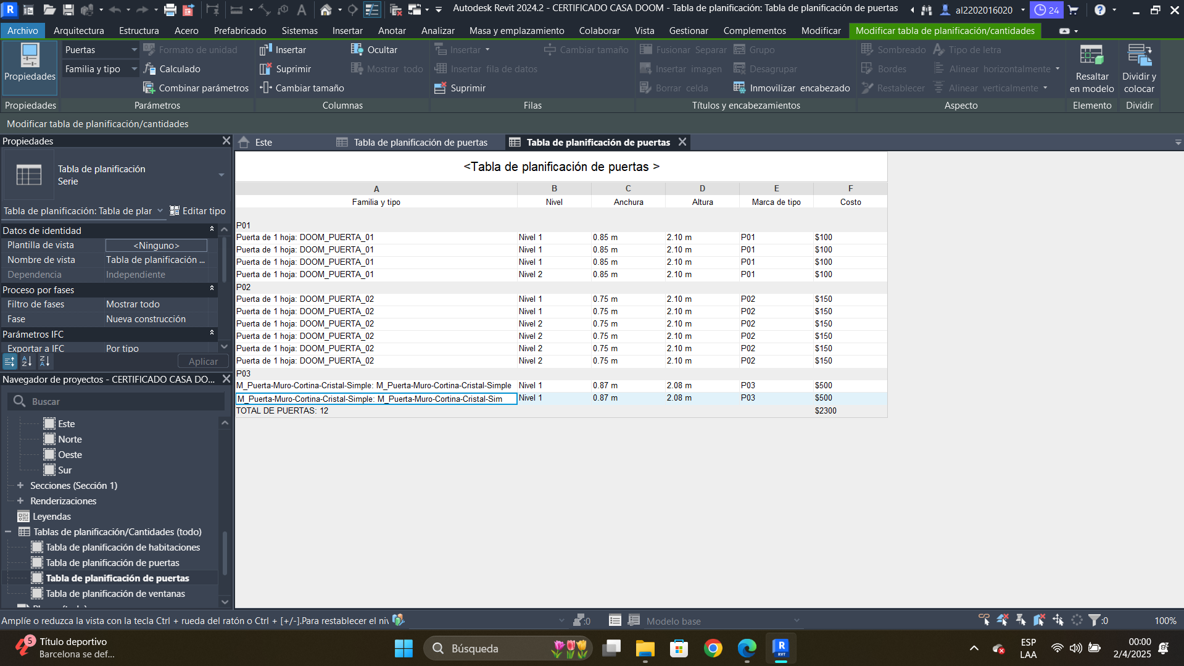1184x666 pixels.
Task: Click the Costo column header
Action: tap(850, 202)
